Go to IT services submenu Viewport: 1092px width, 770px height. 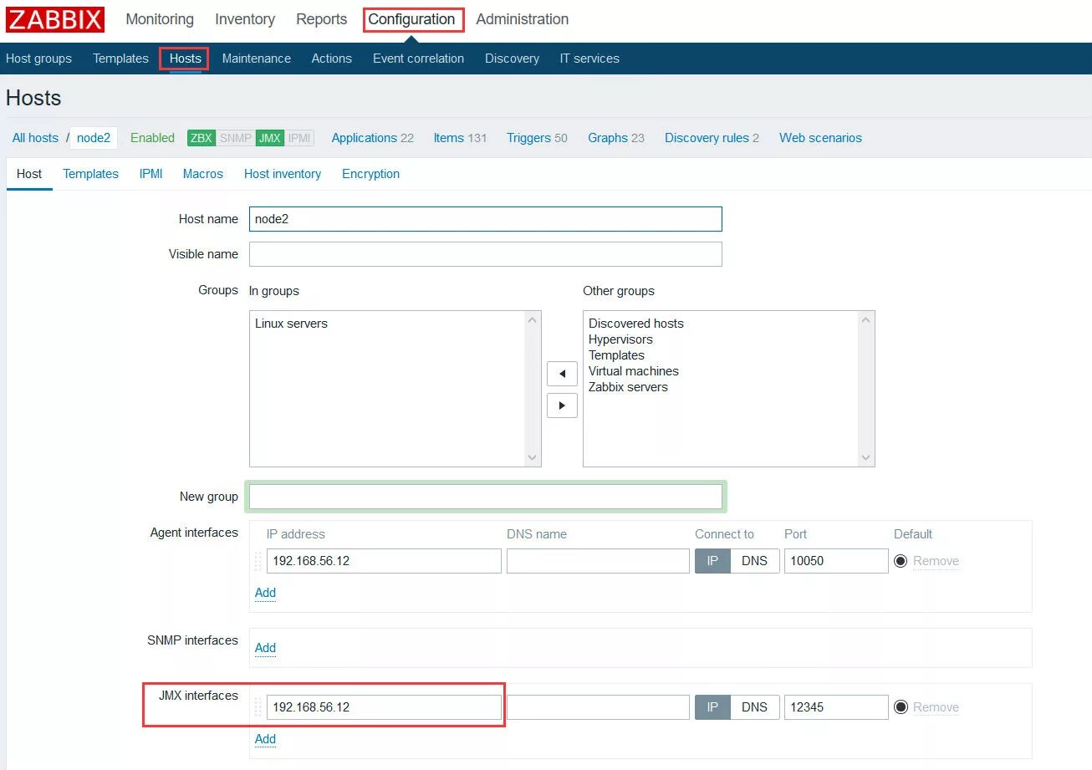(x=589, y=59)
